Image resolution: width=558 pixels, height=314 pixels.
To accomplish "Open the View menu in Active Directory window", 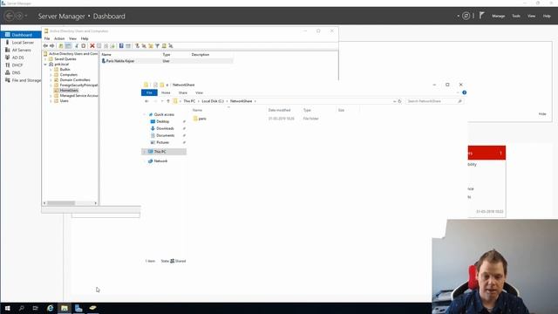I will pos(72,38).
